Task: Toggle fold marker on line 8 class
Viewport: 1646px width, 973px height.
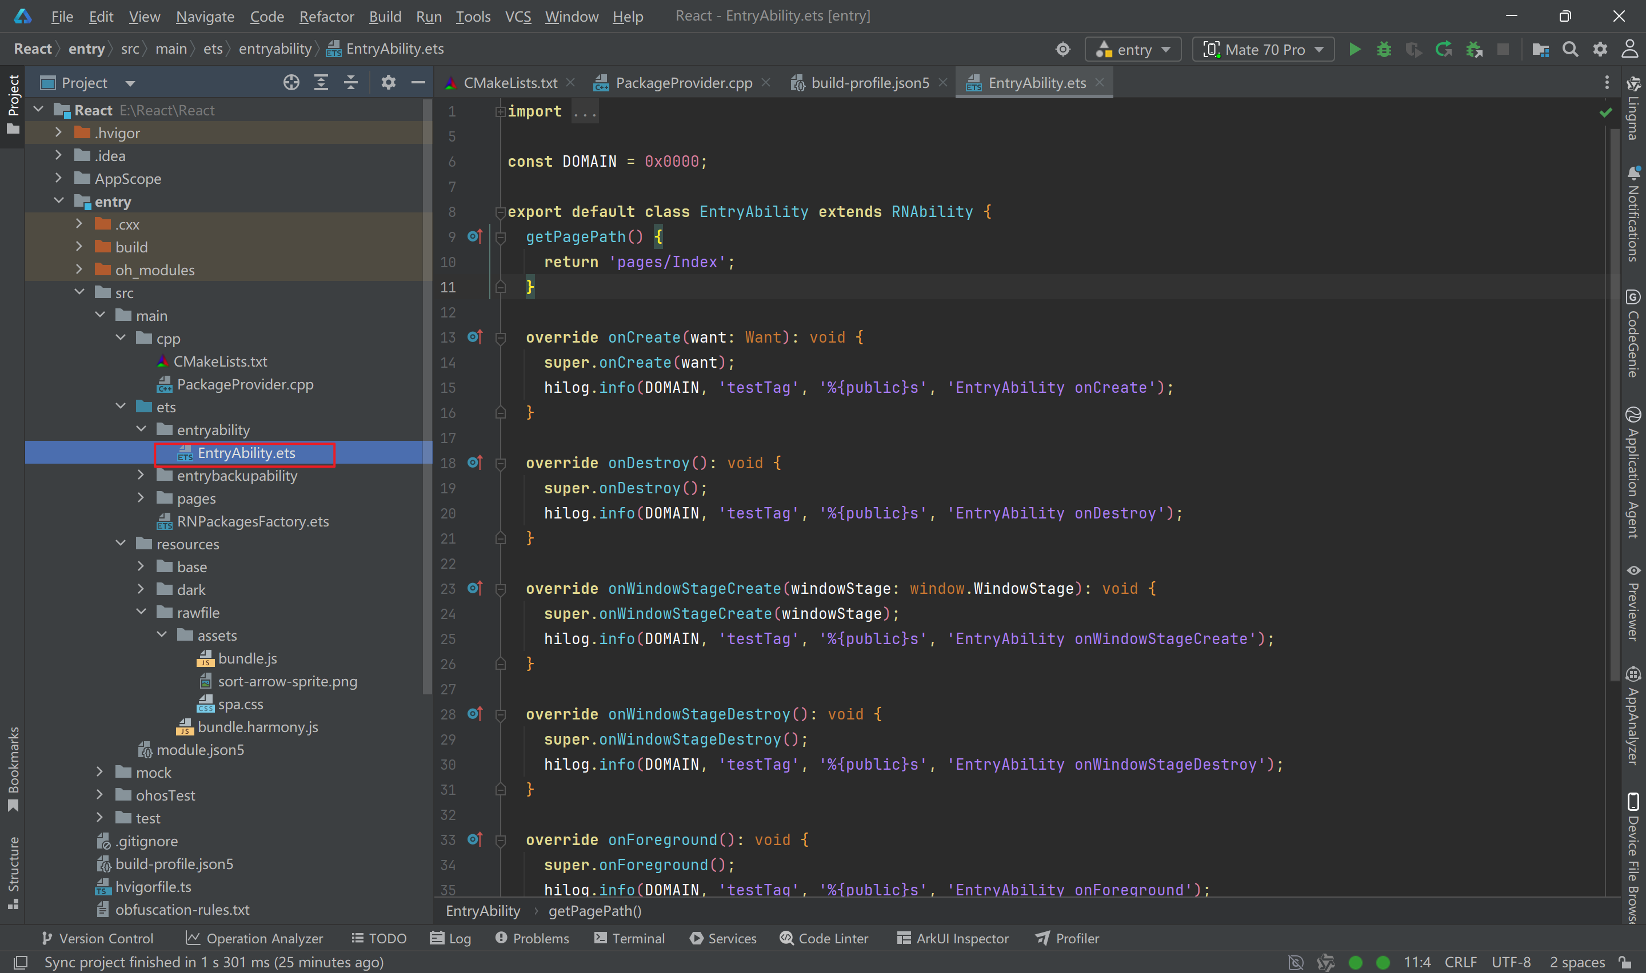Action: coord(500,212)
